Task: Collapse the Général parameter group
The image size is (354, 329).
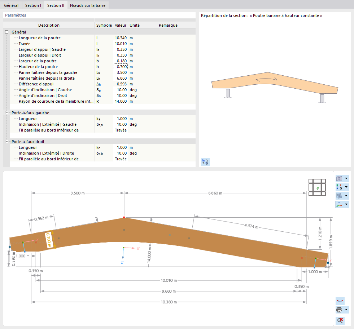Action: [7, 32]
